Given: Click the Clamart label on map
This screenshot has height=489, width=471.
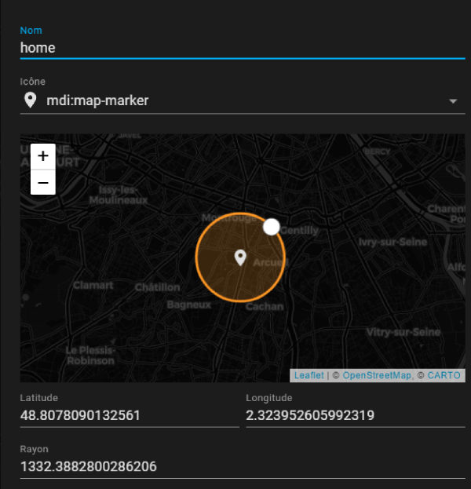Looking at the screenshot, I should coord(93,286).
